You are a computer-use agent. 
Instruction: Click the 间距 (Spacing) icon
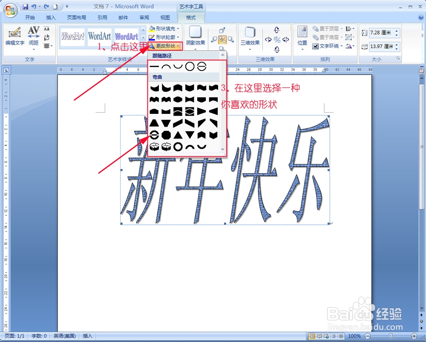(33, 36)
